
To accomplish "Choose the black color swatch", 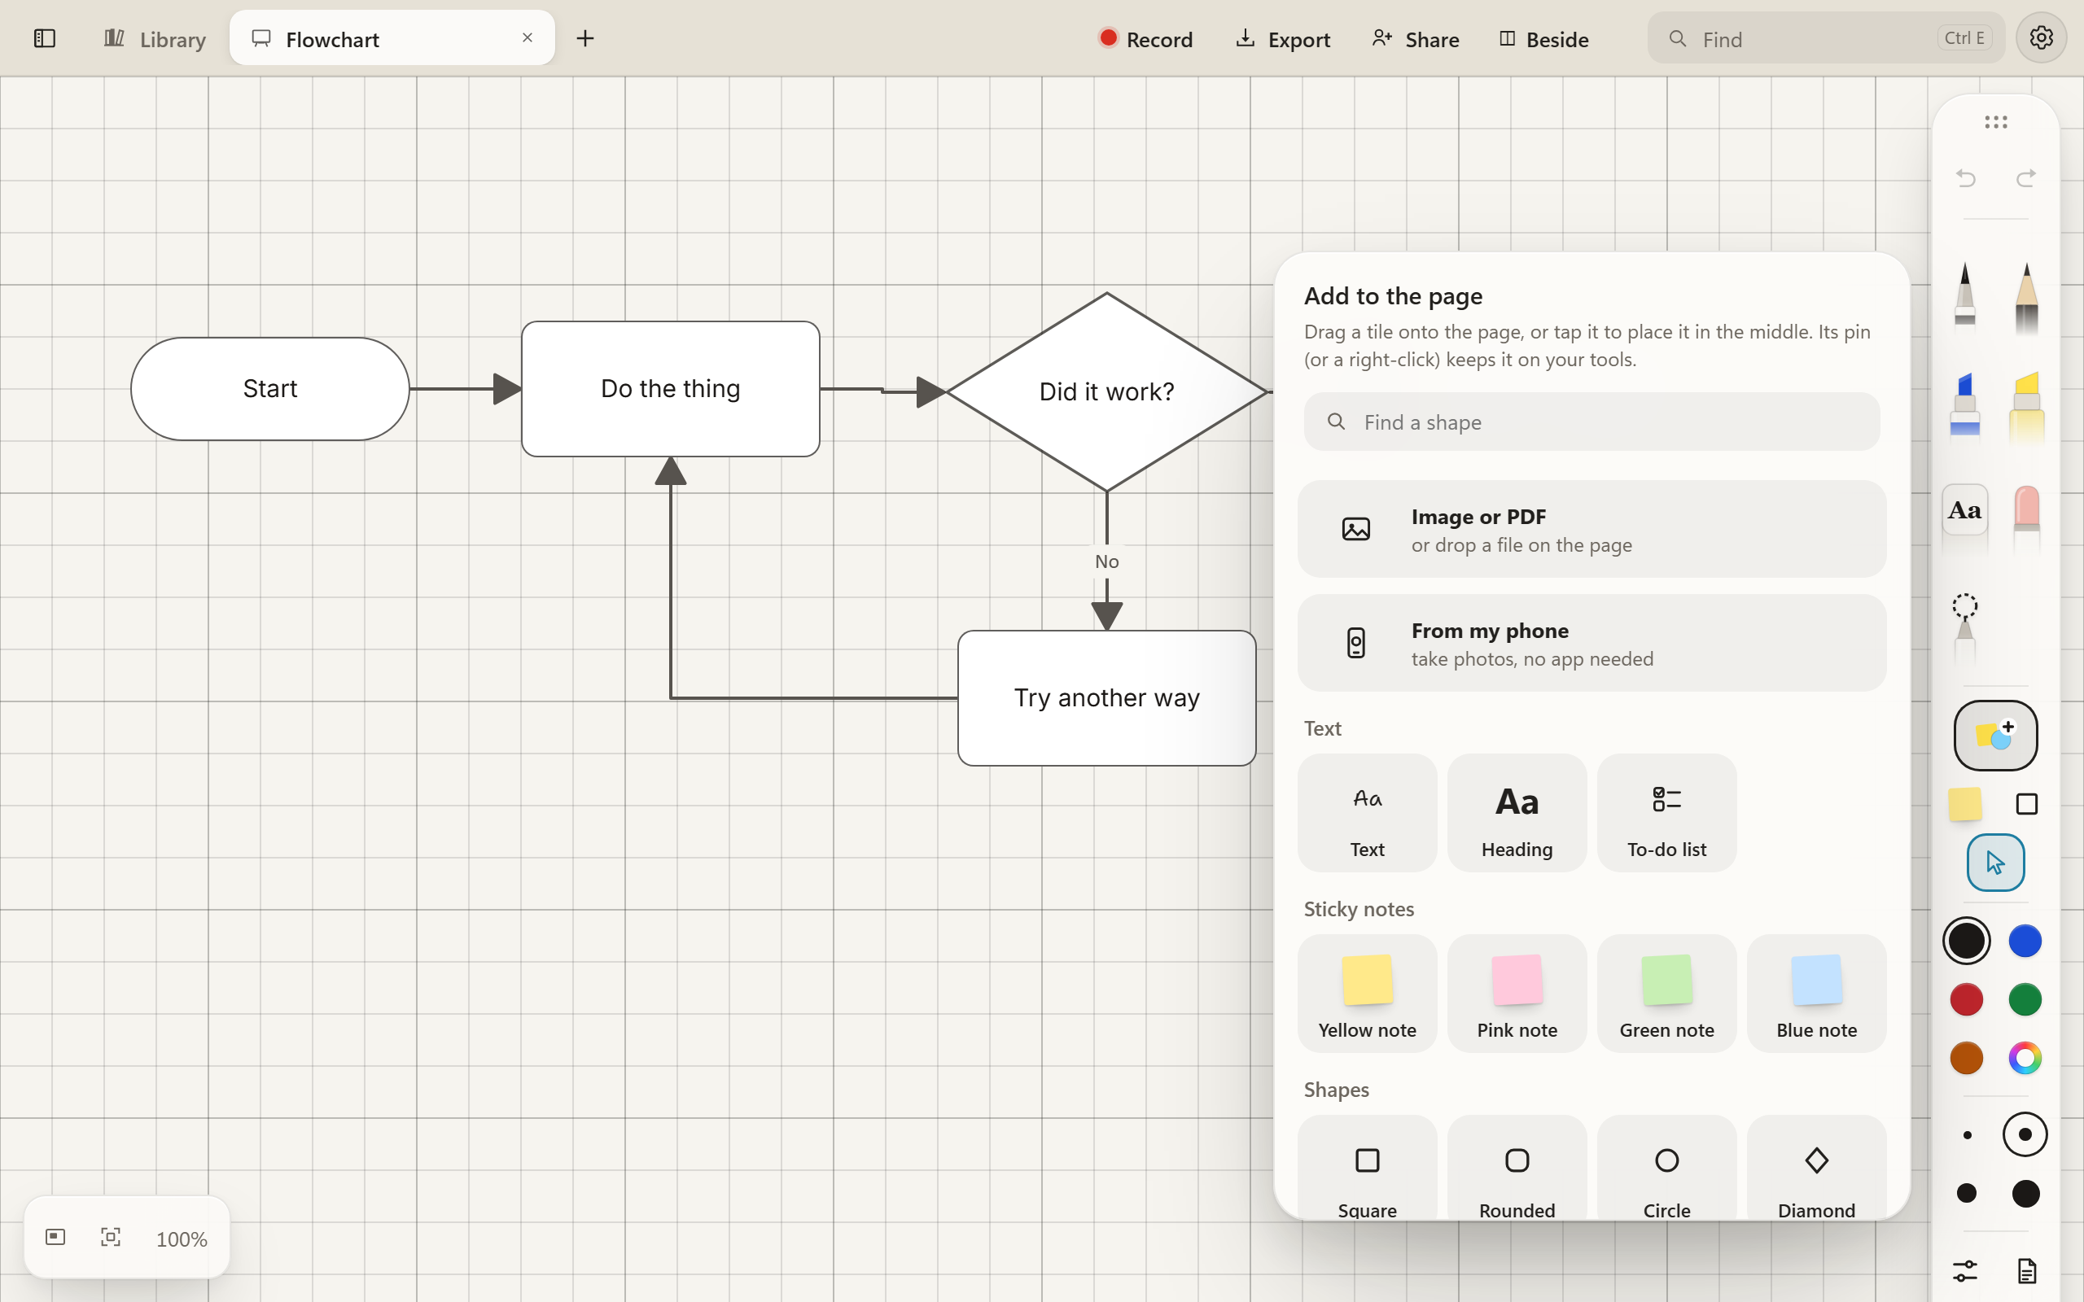I will 1966,941.
